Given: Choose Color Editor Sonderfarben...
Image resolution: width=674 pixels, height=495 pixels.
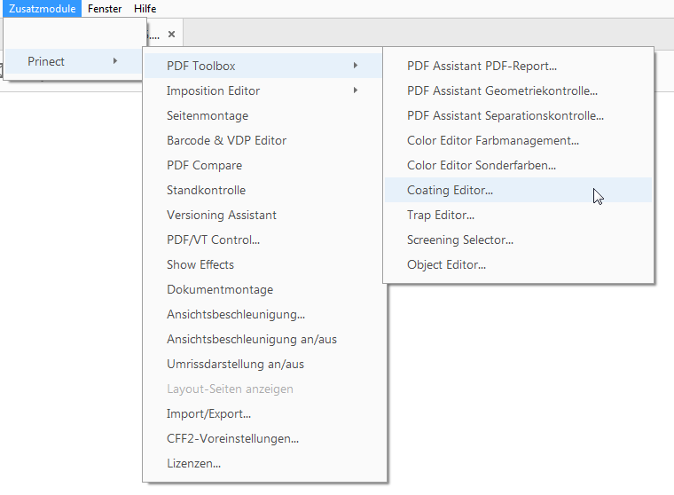Looking at the screenshot, I should 518,166.
